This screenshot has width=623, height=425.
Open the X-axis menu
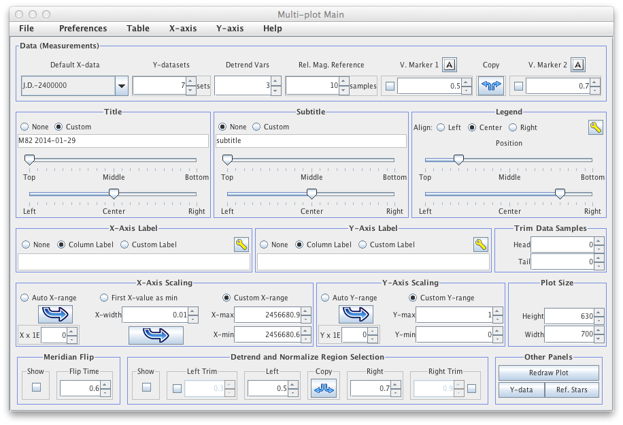[183, 29]
